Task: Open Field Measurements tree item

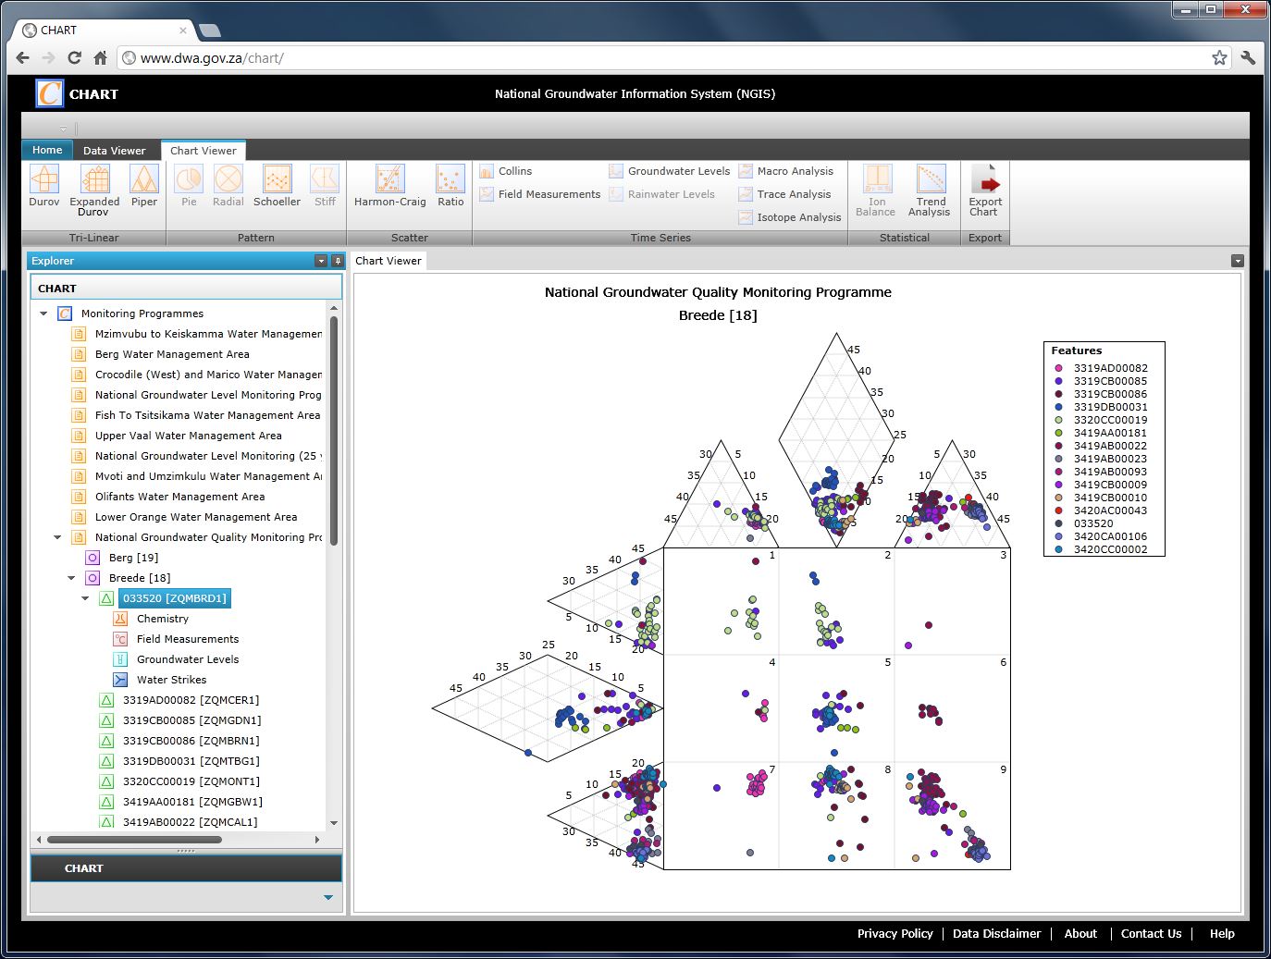Action: [188, 639]
